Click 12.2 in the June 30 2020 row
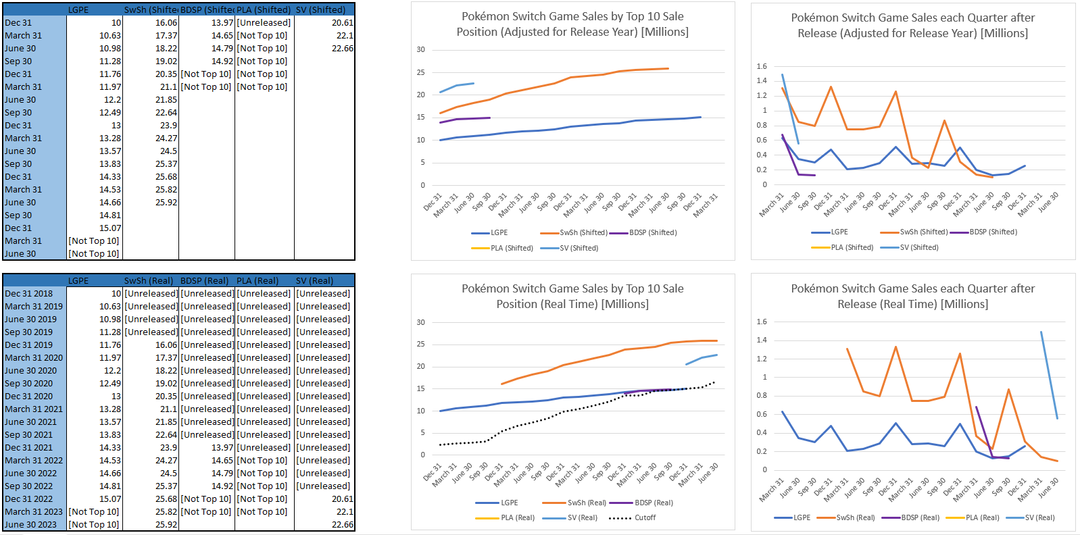 tap(113, 370)
